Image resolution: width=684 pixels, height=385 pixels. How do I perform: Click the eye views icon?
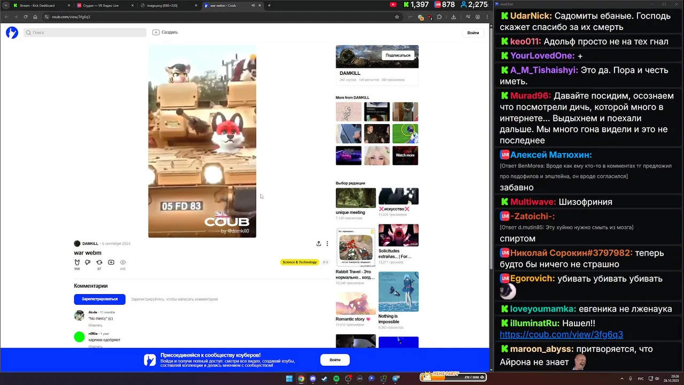[123, 262]
